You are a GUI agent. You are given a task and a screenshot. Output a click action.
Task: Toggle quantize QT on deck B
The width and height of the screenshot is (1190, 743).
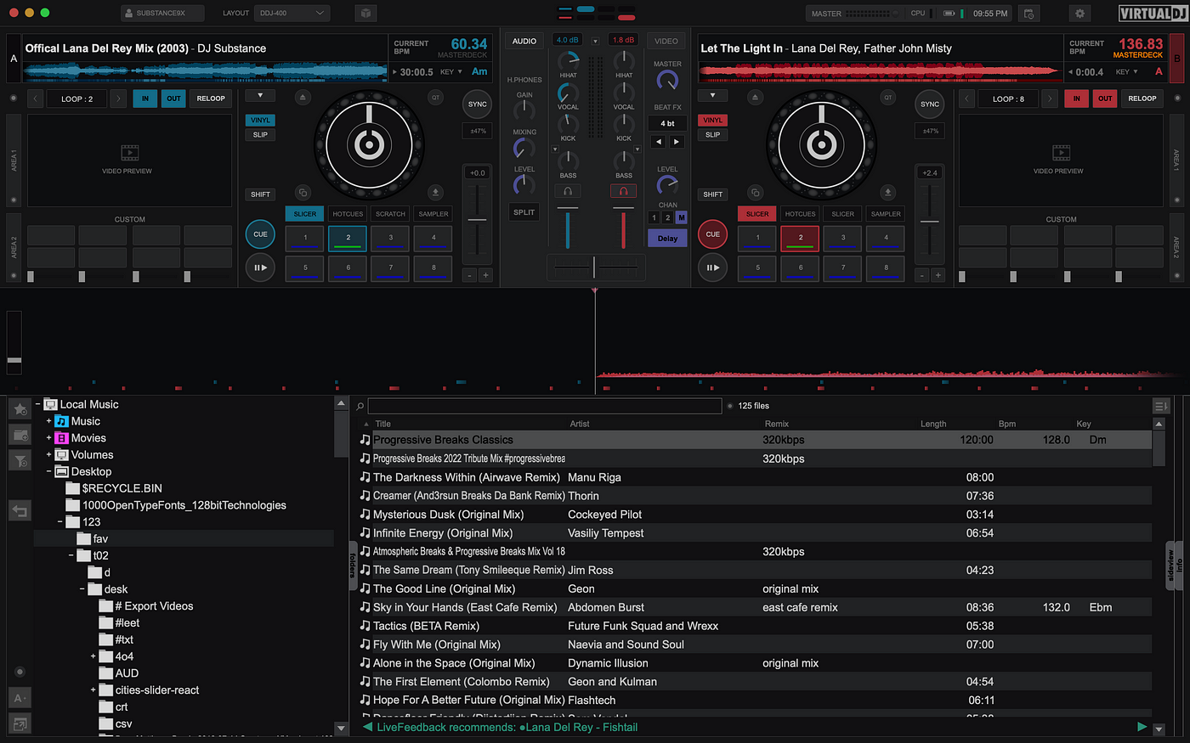[x=887, y=98]
